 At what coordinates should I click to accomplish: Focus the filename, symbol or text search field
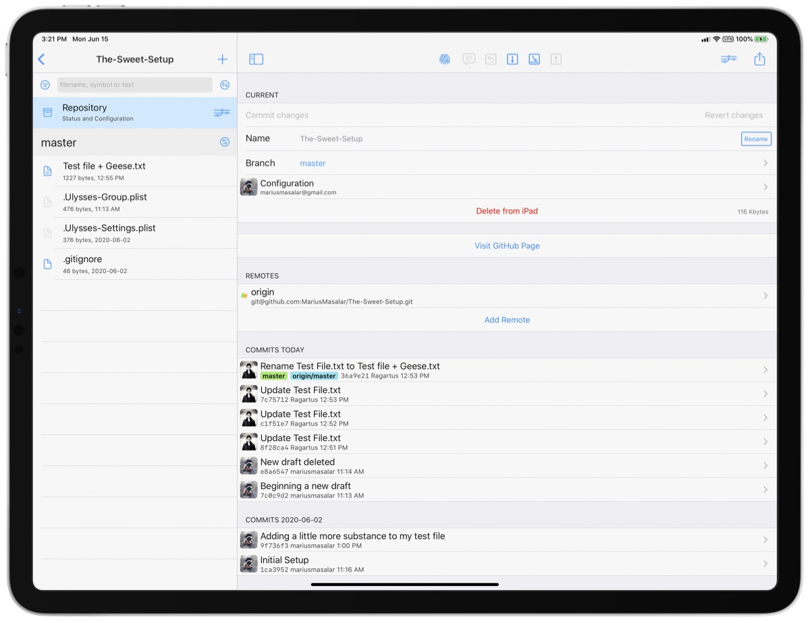click(135, 85)
